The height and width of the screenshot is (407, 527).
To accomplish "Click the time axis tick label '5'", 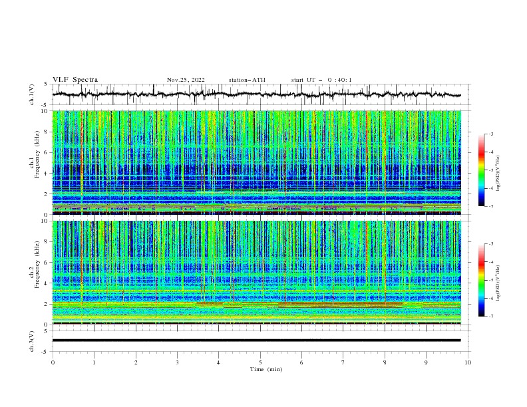I will (260, 362).
